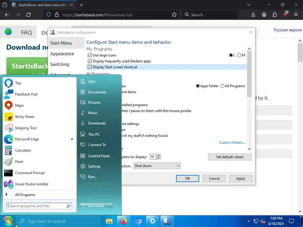Toggle Display frequently used Modern apps
Screen dimensions: 303x227
90,61
